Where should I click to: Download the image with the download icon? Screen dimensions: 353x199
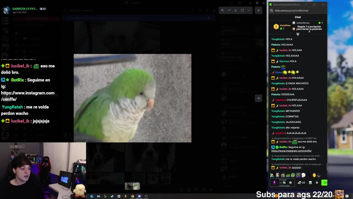coord(236,10)
